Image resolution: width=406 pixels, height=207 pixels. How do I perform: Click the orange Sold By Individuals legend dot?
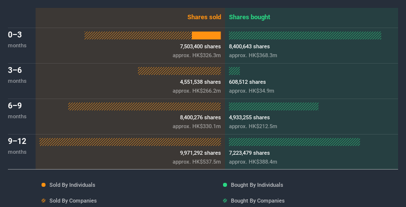(x=44, y=185)
